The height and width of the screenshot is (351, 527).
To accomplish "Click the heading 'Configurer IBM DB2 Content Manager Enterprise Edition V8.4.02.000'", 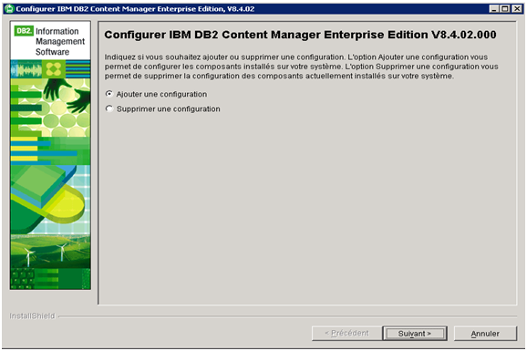I will pyautogui.click(x=300, y=35).
